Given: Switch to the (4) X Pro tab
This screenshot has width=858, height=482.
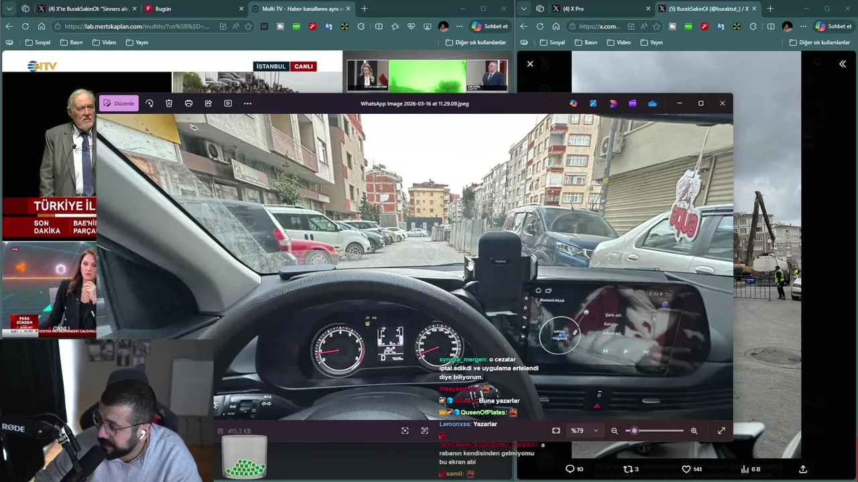Looking at the screenshot, I should [x=601, y=9].
